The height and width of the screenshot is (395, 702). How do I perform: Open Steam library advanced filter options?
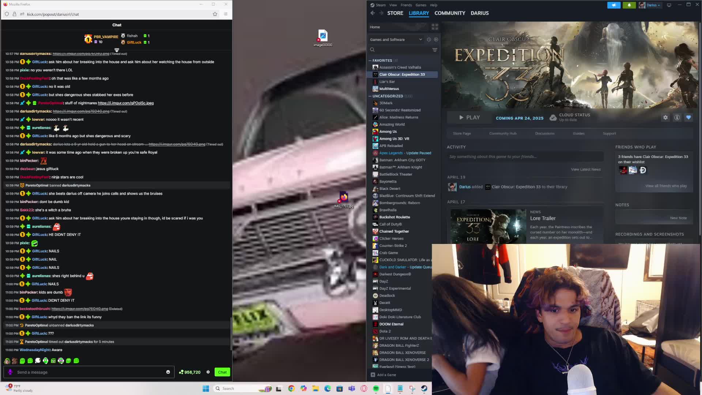coord(435,50)
